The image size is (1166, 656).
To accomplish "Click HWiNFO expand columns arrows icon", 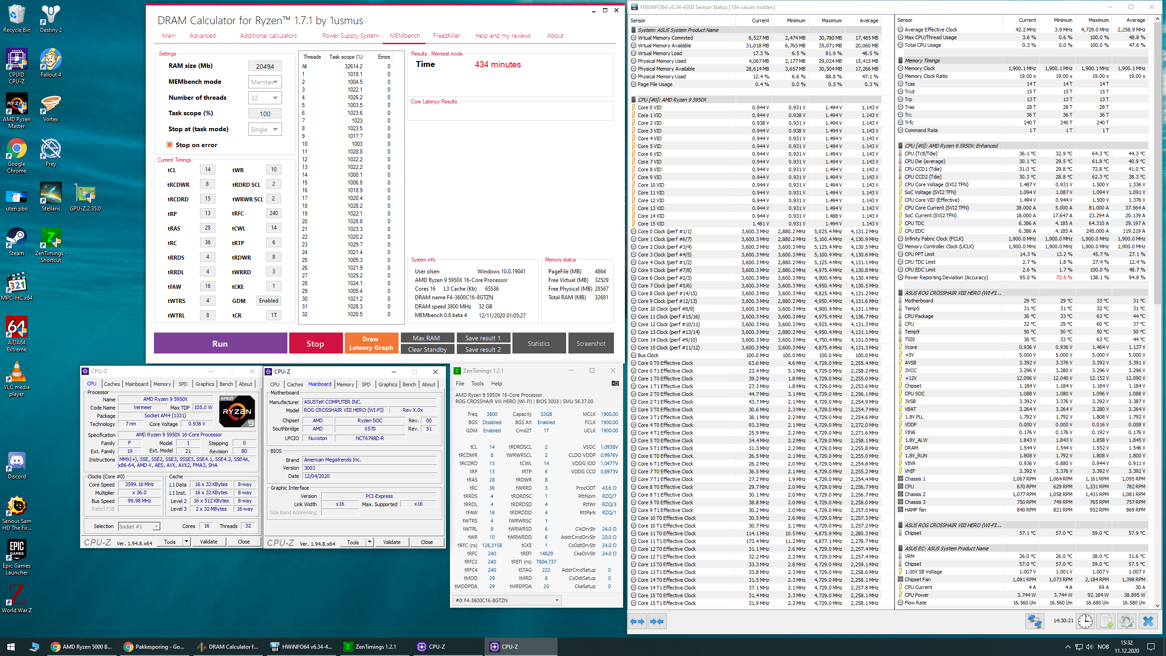I will 637,621.
